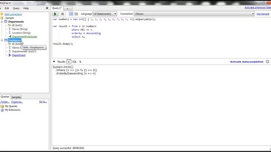This screenshot has height=152, width=271.
Task: Click the My Extensions file icon
Action: pyautogui.click(x=2, y=110)
